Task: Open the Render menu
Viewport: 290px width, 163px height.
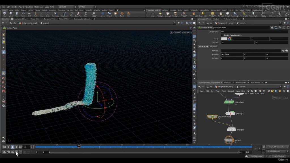Action: click(14, 7)
